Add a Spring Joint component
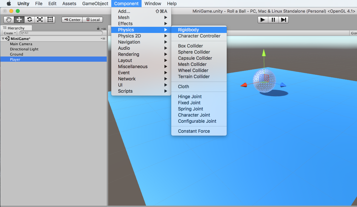Viewport: 357px width, 207px height. point(199,109)
